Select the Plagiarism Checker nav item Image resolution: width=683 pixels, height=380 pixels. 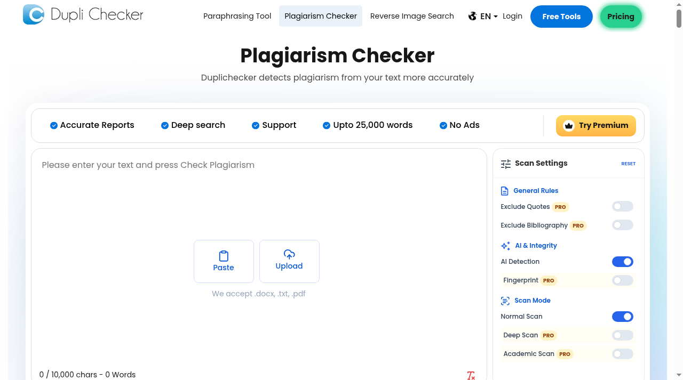[x=321, y=16]
